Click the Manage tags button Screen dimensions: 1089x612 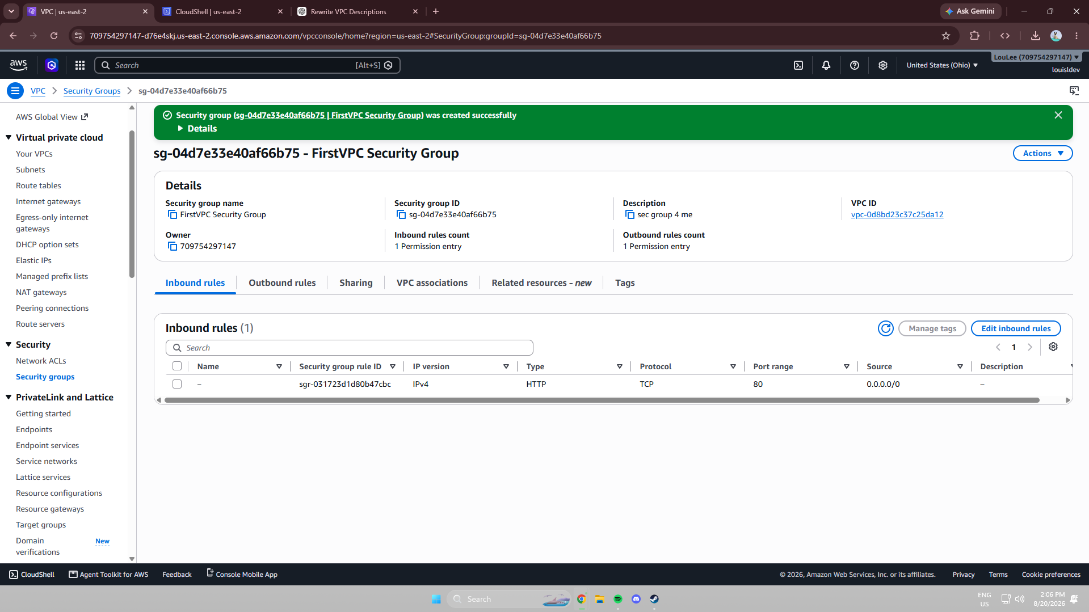tap(932, 328)
